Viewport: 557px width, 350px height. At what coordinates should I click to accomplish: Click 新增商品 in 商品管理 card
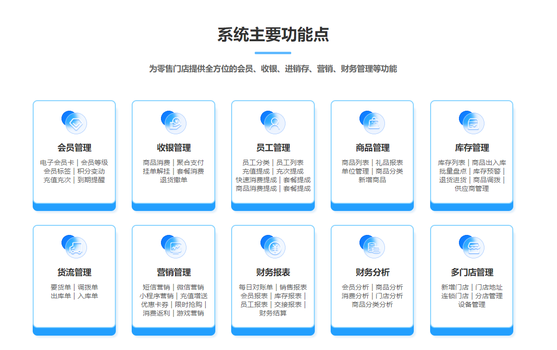tap(372, 180)
